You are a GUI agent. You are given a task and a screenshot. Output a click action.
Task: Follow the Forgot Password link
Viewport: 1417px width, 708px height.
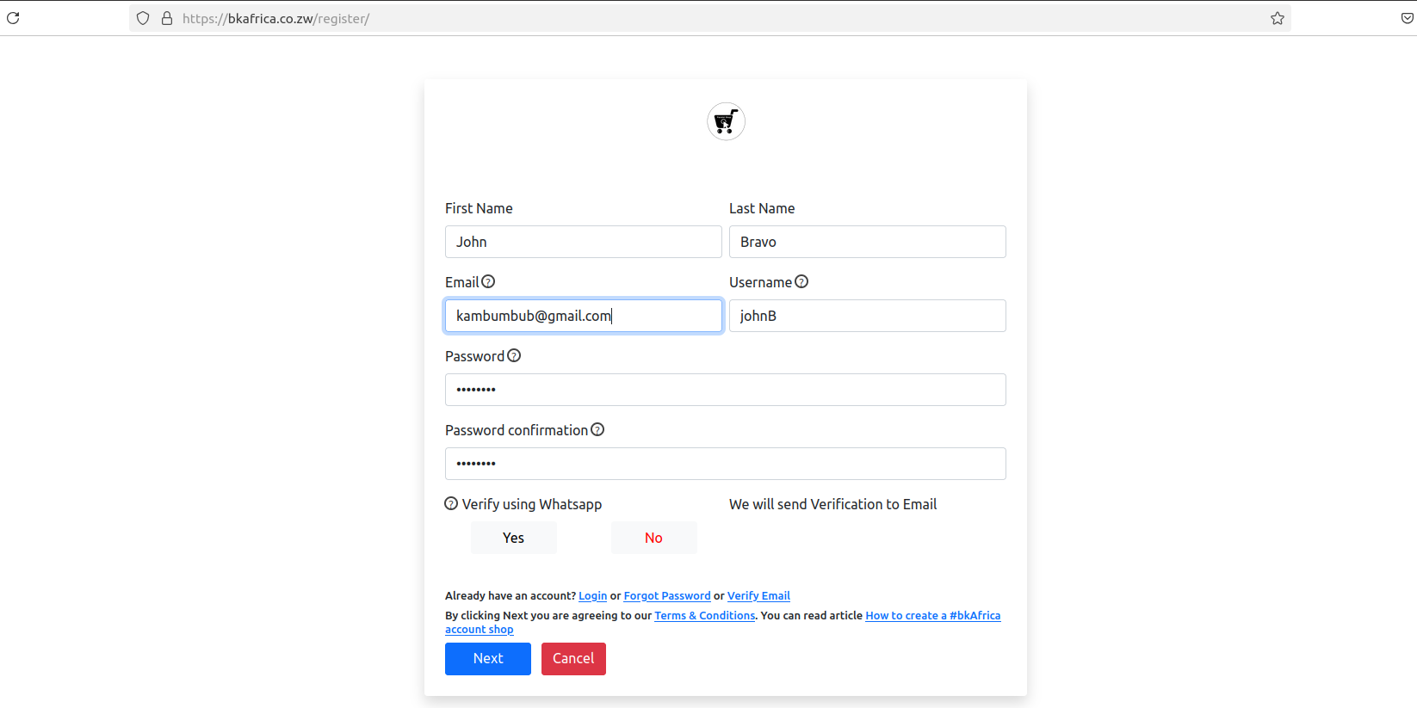[666, 595]
